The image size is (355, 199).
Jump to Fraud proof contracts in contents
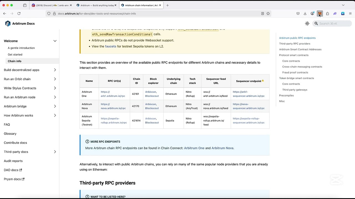click(295, 72)
